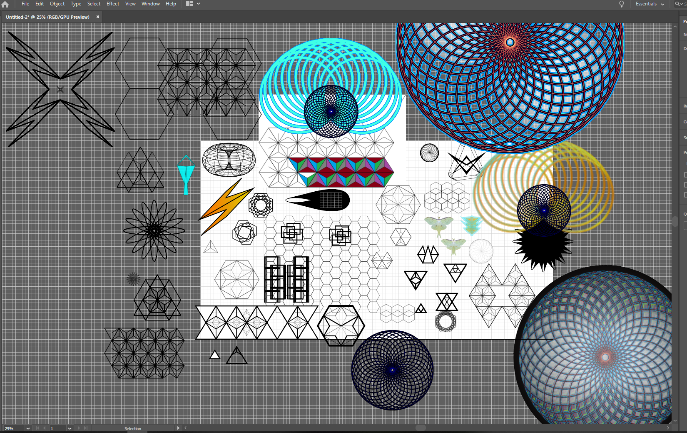Viewport: 687px width, 433px height.
Task: Click the artboard number field
Action: (x=58, y=428)
